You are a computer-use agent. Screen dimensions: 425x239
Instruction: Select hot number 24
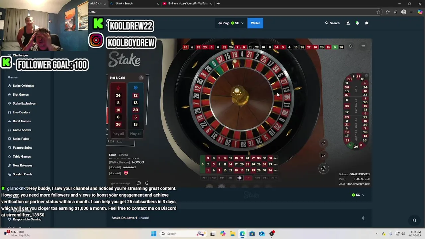click(118, 95)
